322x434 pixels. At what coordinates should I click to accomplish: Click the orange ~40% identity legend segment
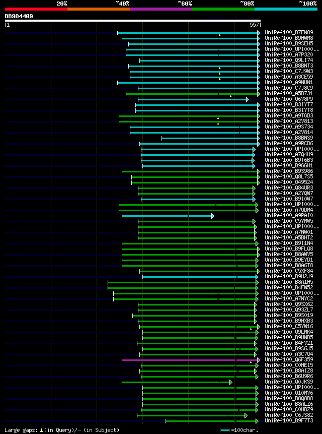99,9
